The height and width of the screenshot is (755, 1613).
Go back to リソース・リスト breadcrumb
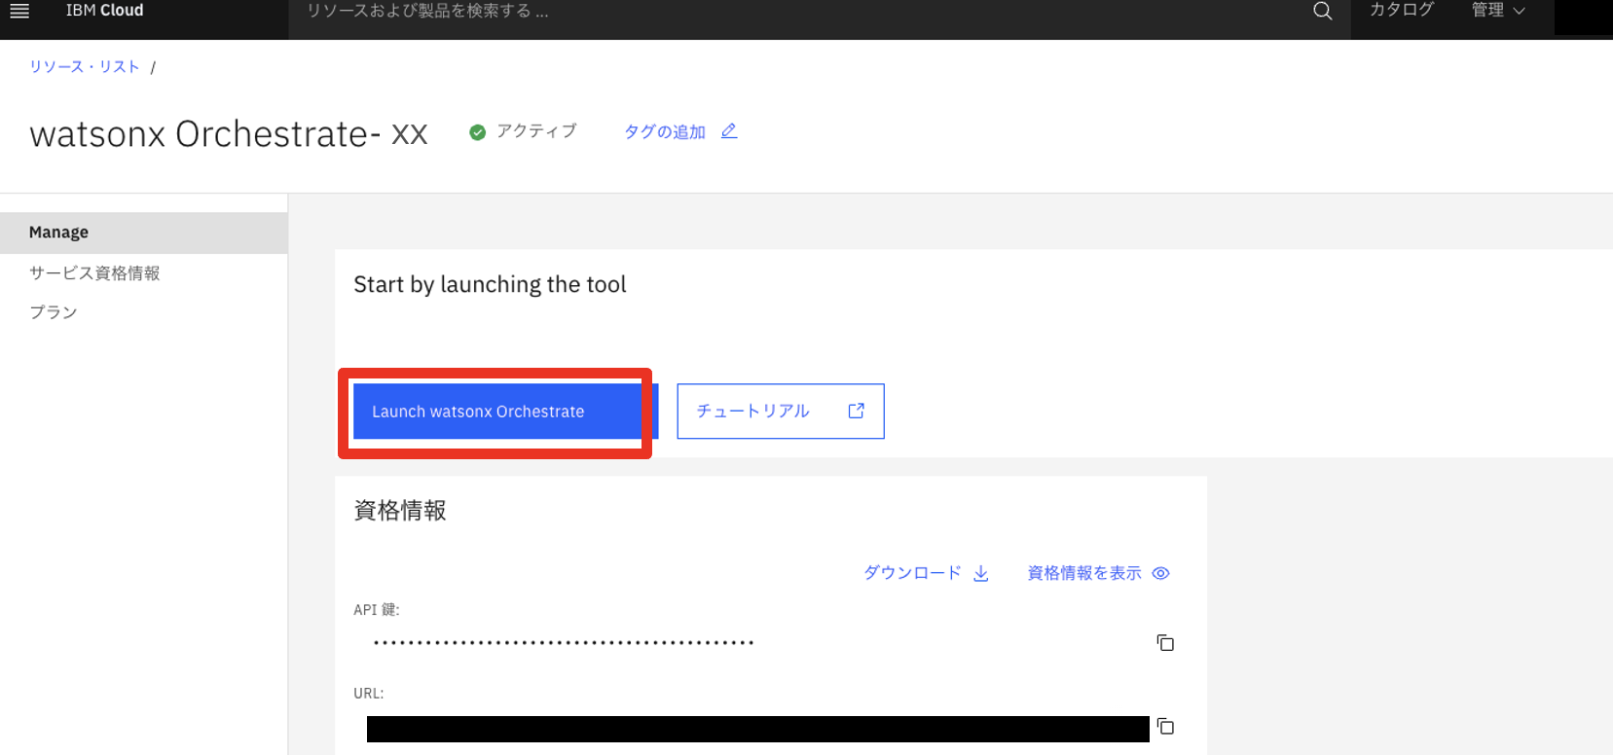[85, 67]
